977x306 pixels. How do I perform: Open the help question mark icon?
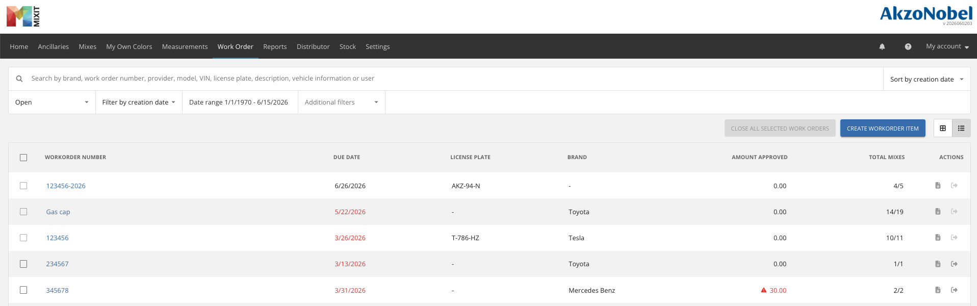[908, 46]
